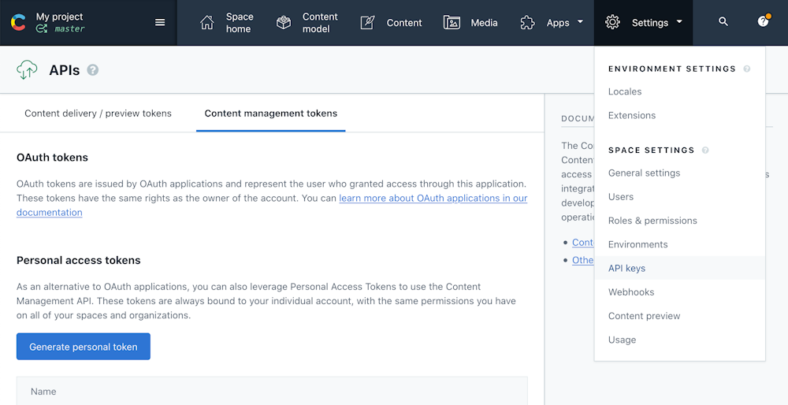Open Content preview menu item
The width and height of the screenshot is (788, 405).
click(x=679, y=316)
